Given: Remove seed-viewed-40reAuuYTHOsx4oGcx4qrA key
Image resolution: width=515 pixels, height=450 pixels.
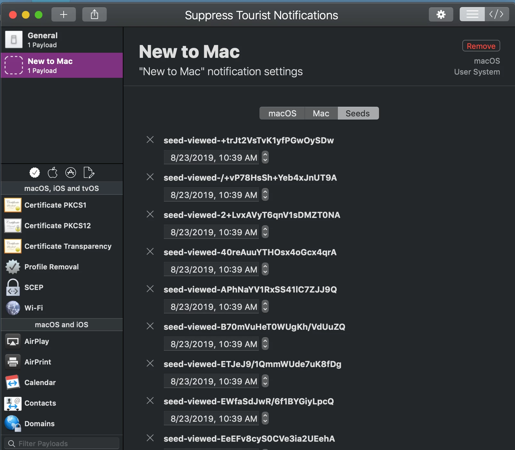Looking at the screenshot, I should 150,251.
